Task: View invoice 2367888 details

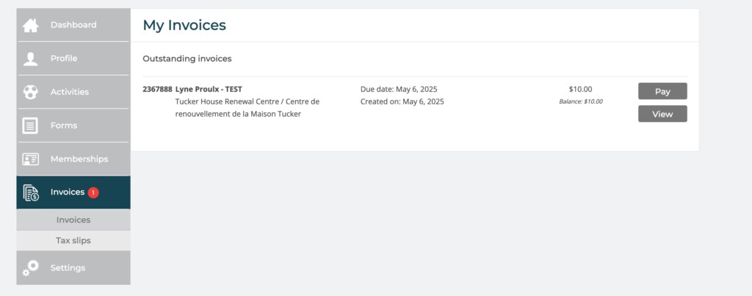Action: tap(662, 114)
